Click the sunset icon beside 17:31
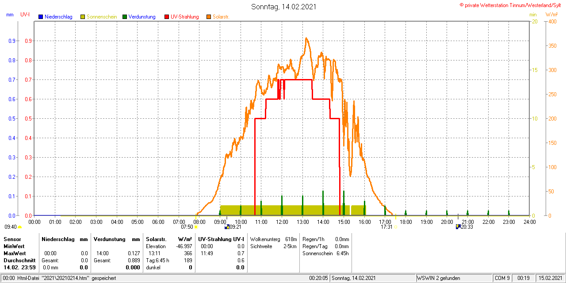 395,227
